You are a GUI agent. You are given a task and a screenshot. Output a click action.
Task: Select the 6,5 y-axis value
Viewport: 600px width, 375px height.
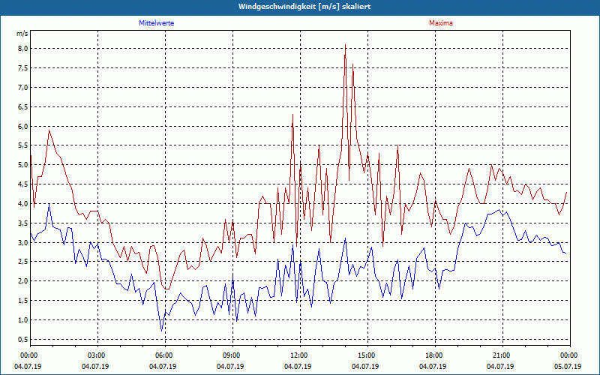click(23, 106)
